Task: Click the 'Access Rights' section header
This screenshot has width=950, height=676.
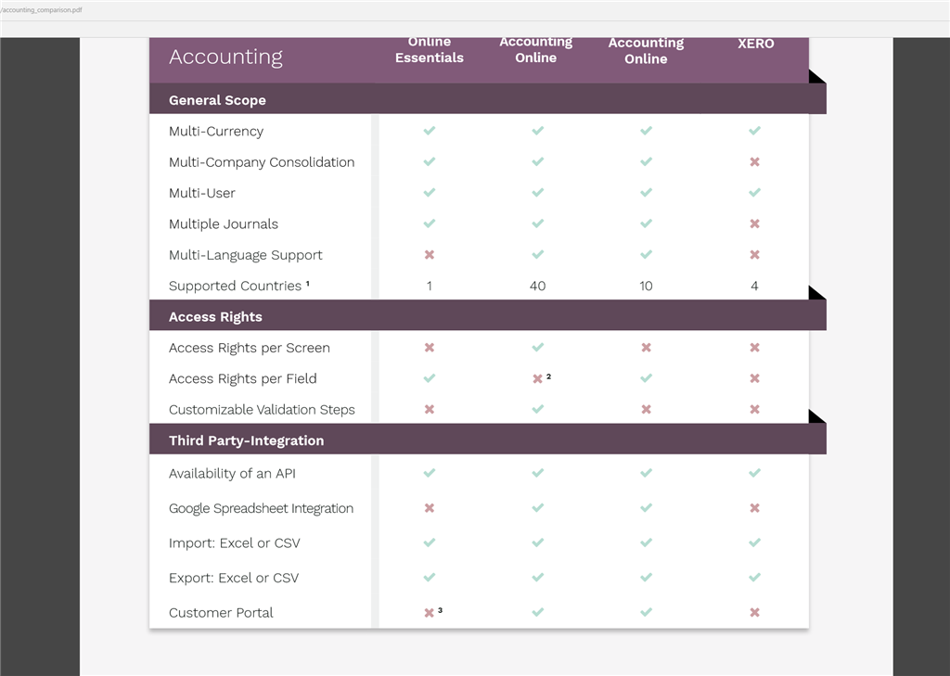Action: point(215,317)
